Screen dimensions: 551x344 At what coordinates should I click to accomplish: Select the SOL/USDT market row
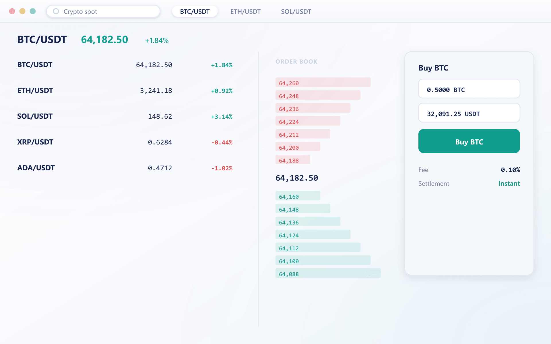(125, 116)
